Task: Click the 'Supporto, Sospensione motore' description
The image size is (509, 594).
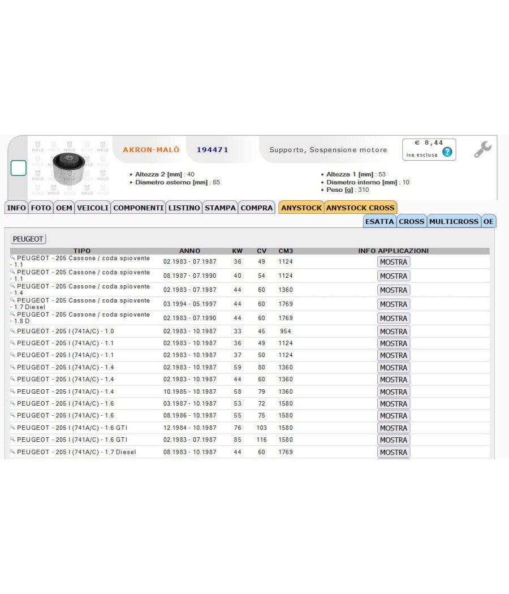Action: tap(329, 150)
